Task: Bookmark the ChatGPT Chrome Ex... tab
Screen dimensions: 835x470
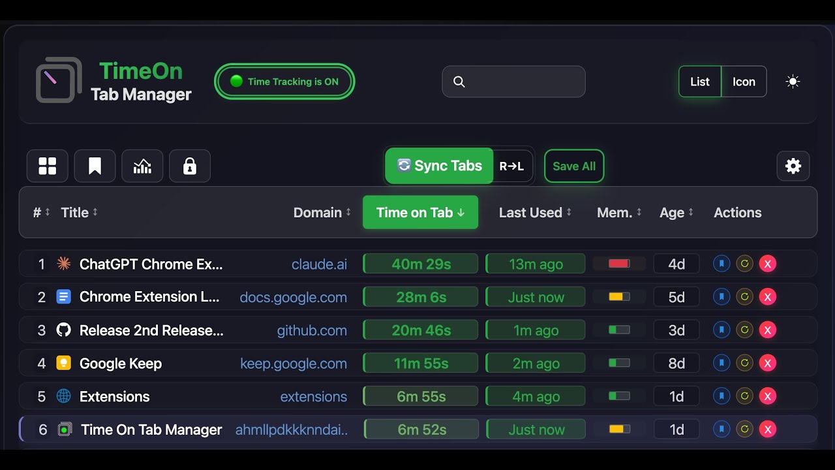Action: [721, 264]
